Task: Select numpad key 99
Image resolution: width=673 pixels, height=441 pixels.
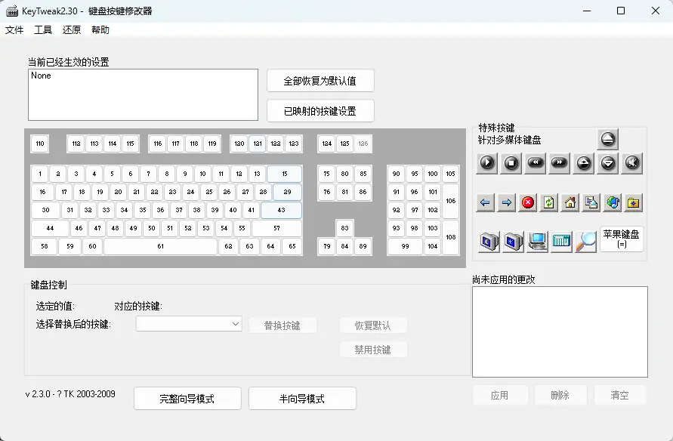Action: pos(405,246)
